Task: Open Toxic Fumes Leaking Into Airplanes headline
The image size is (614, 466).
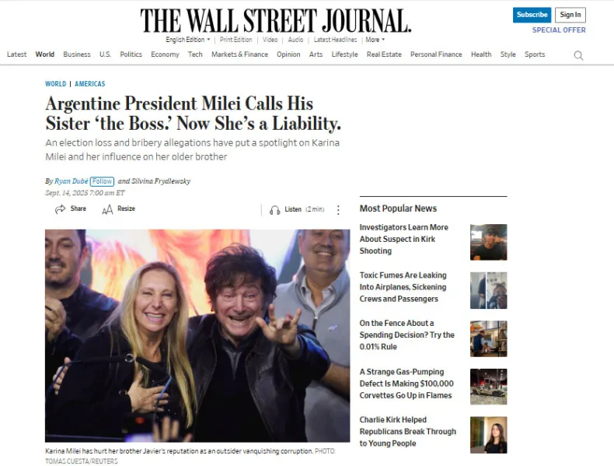Action: click(403, 287)
